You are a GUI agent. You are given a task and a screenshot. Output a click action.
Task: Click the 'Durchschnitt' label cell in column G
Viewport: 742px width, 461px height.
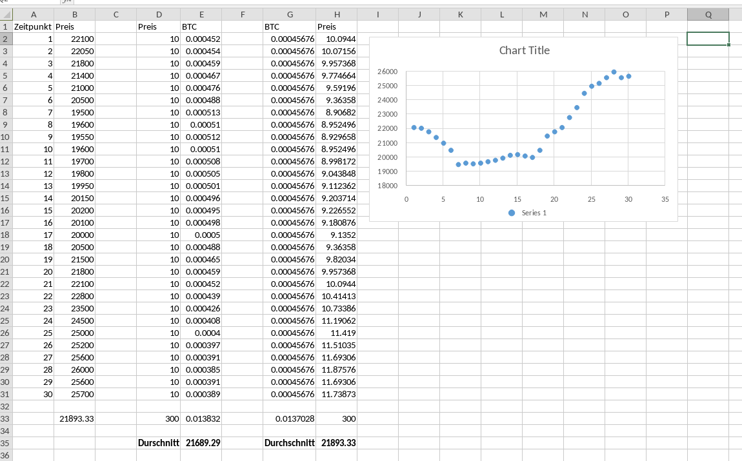tap(290, 443)
